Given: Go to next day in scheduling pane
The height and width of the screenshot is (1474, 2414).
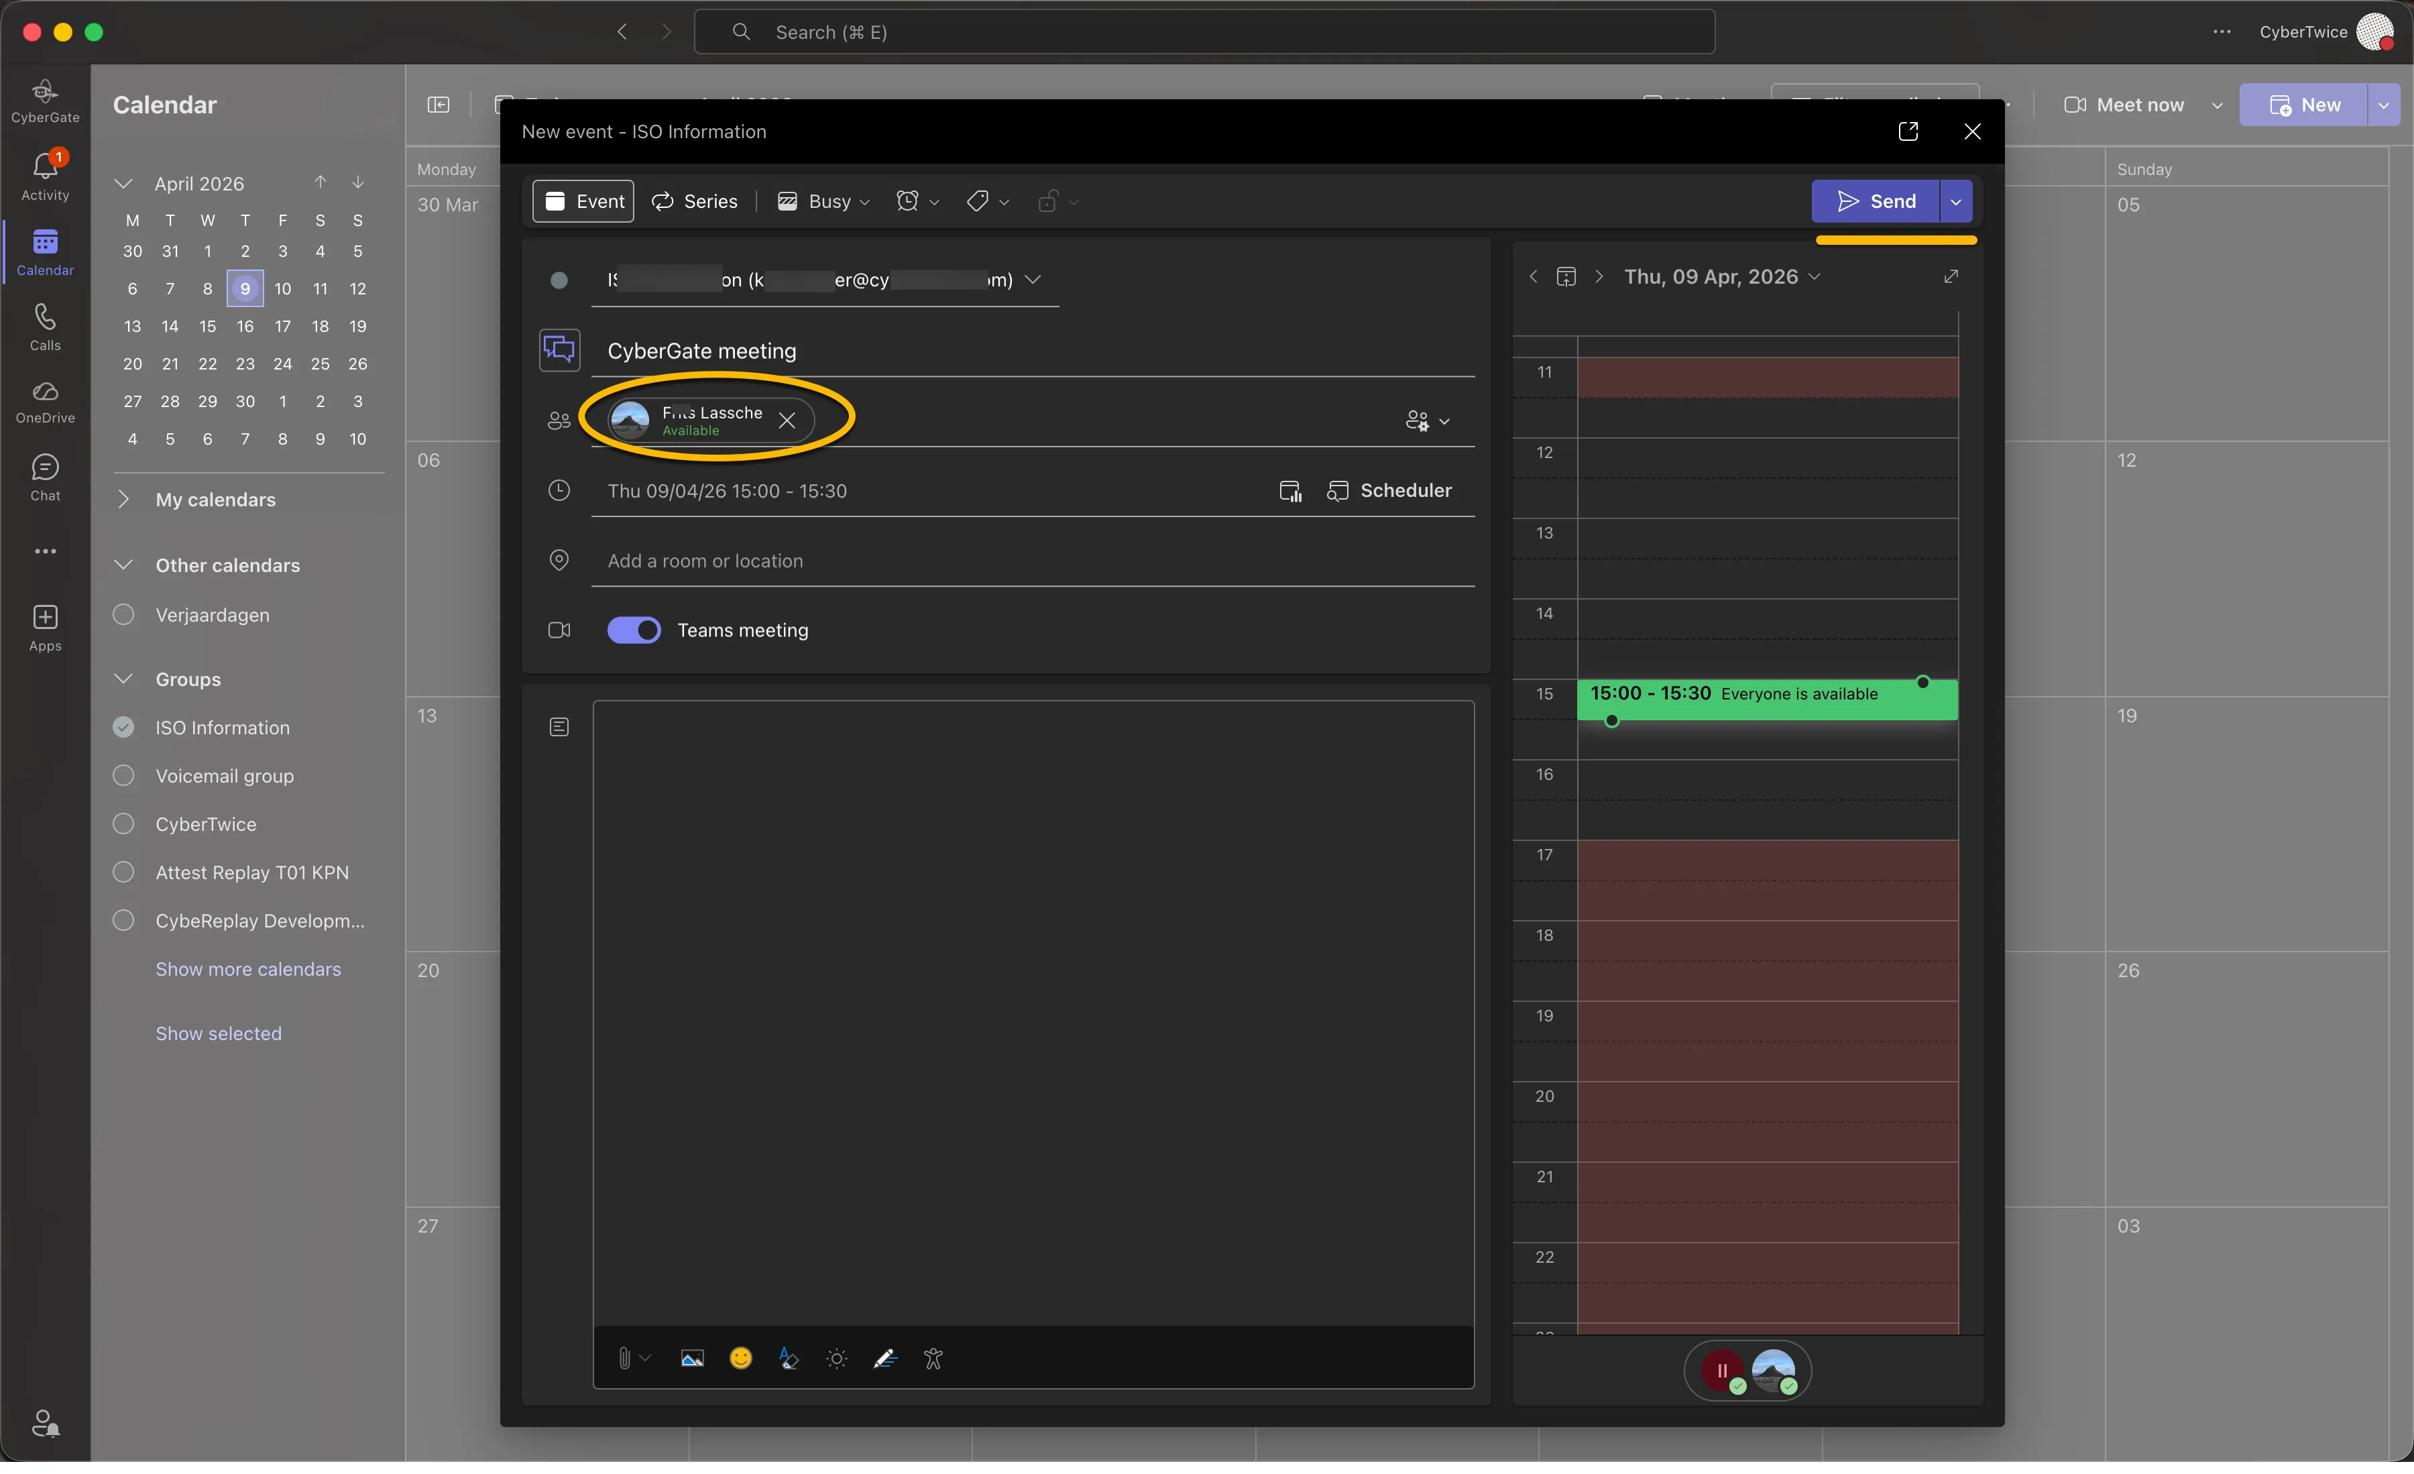Looking at the screenshot, I should (x=1598, y=276).
